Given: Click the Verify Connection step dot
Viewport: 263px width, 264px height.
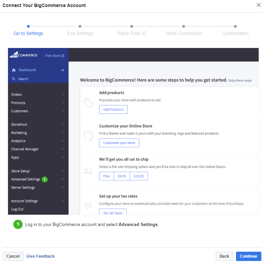Looking at the screenshot, I should [184, 26].
